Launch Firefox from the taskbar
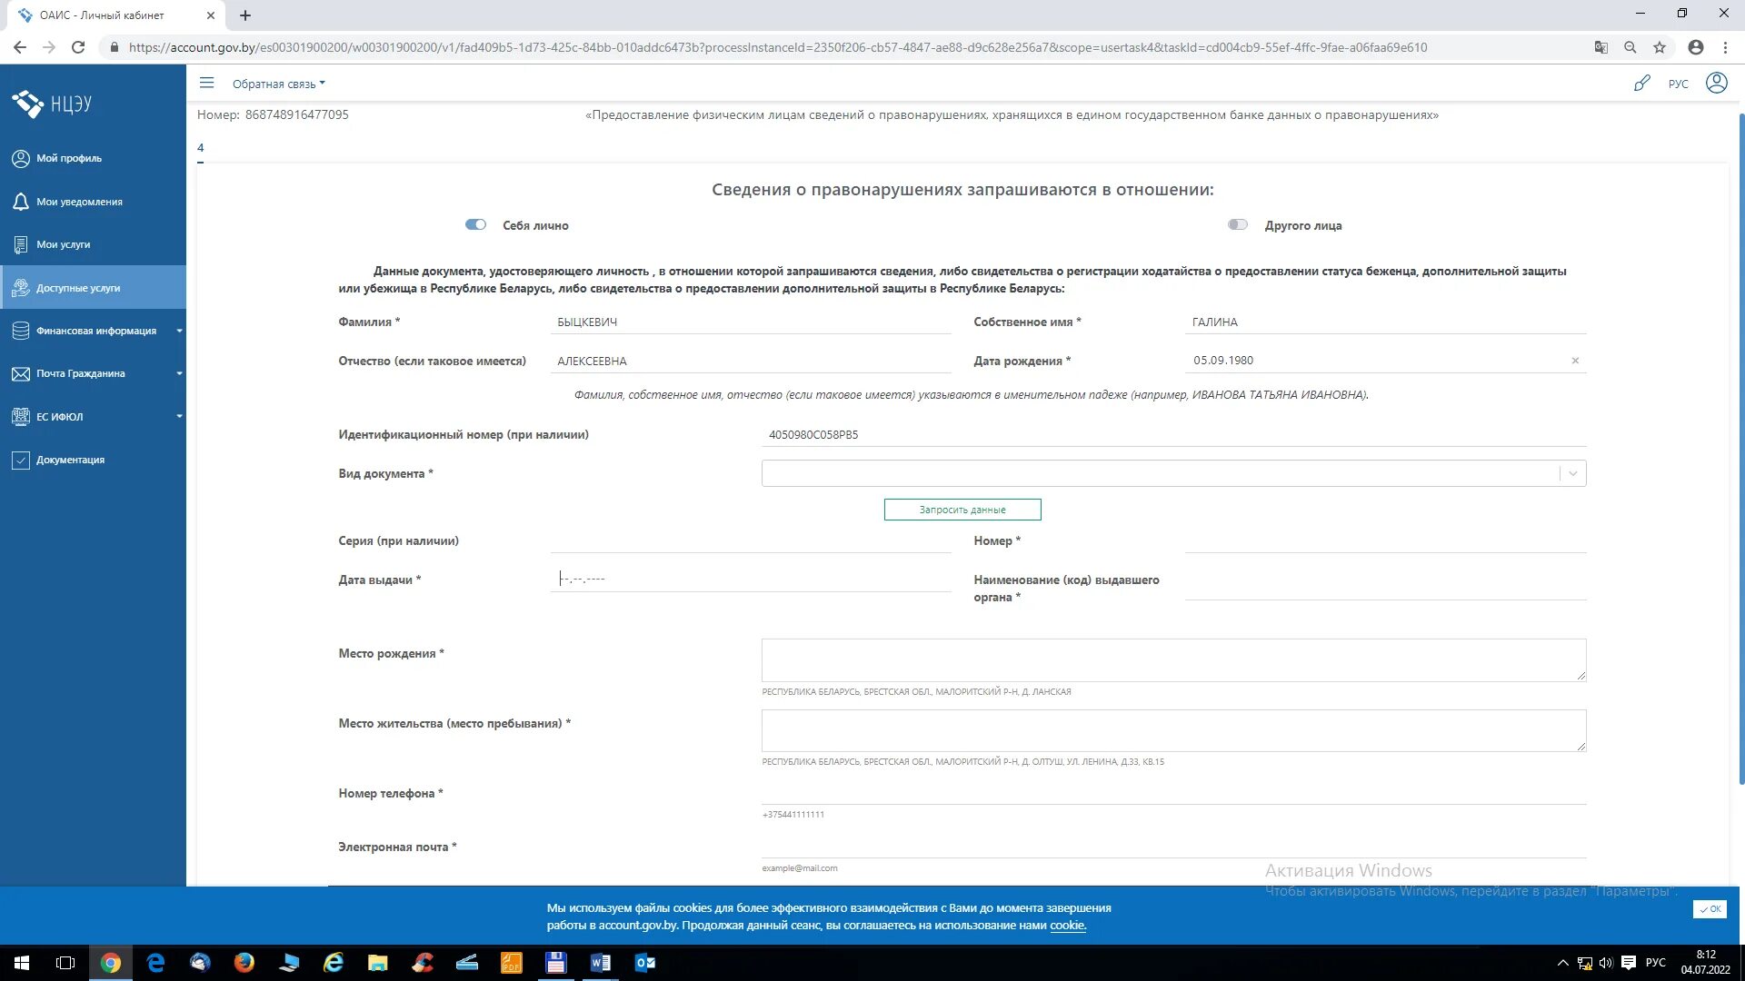1745x981 pixels. pyautogui.click(x=244, y=963)
